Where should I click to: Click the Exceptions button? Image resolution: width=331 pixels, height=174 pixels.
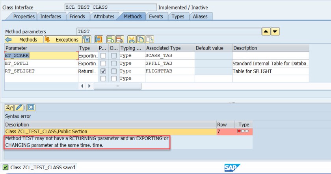[63, 40]
